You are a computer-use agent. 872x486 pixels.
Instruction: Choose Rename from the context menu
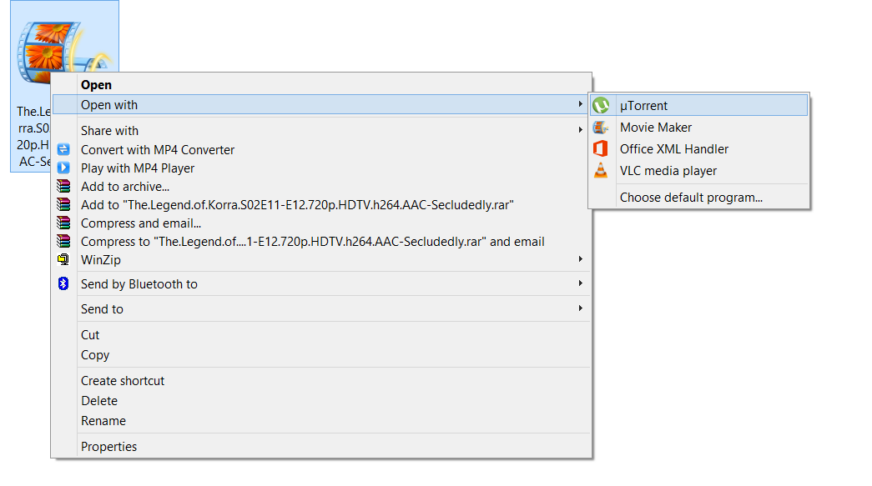pyautogui.click(x=321, y=420)
